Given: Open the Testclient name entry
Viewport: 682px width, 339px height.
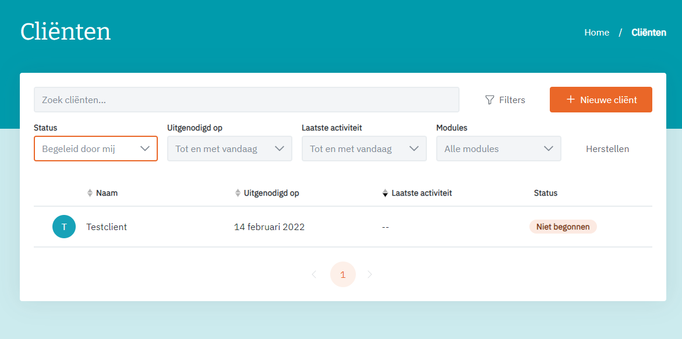Looking at the screenshot, I should [107, 227].
